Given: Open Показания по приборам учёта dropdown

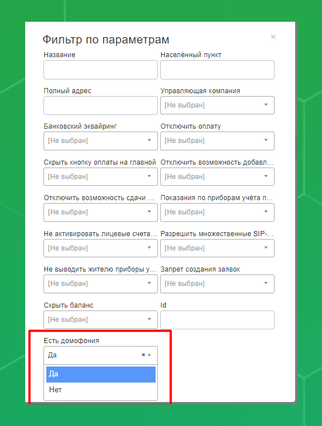Looking at the screenshot, I should [217, 212].
